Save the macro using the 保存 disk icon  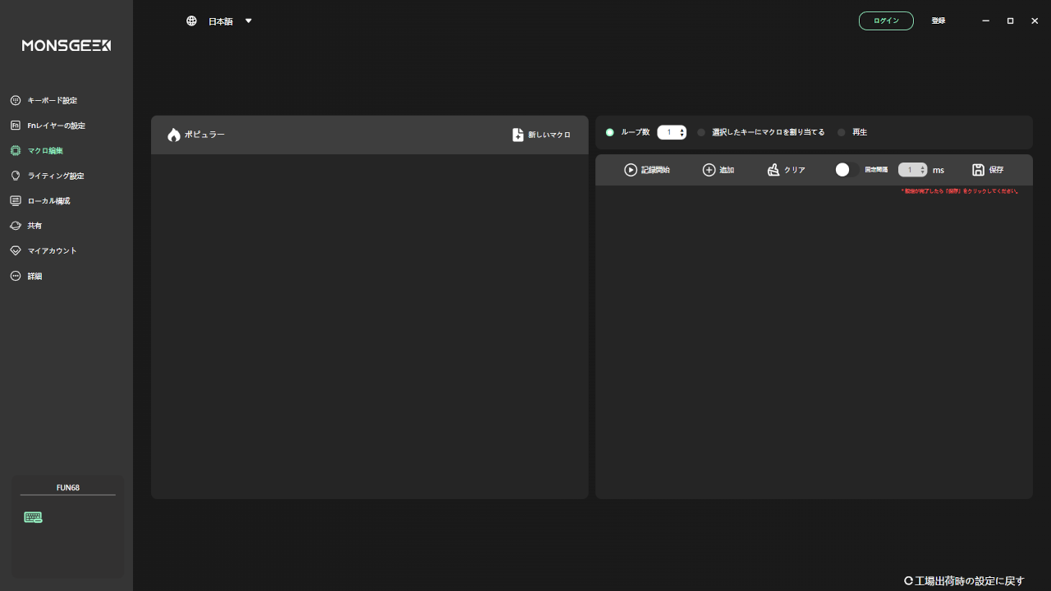pyautogui.click(x=978, y=170)
